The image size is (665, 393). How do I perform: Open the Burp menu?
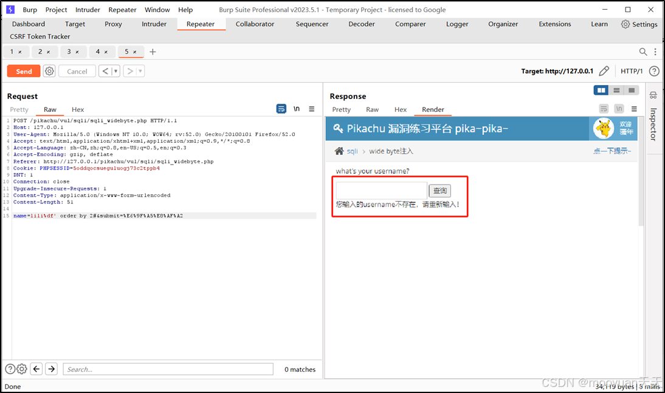click(30, 10)
